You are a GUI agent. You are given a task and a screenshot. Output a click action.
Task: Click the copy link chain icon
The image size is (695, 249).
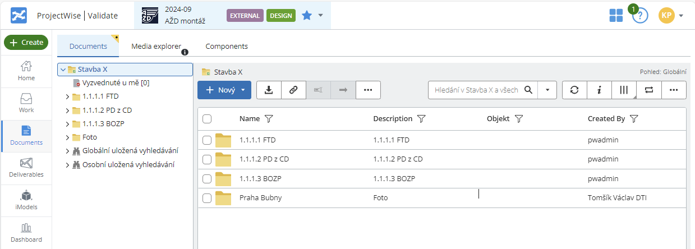click(293, 90)
